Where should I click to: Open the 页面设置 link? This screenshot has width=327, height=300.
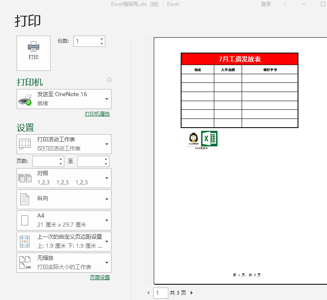[x=100, y=278]
